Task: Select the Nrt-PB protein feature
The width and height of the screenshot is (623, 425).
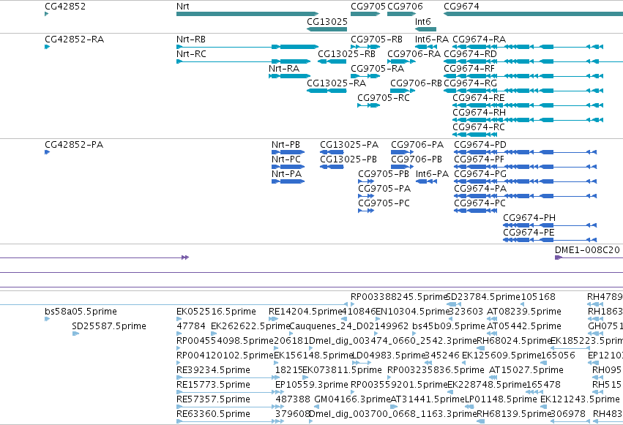Action: [x=288, y=152]
